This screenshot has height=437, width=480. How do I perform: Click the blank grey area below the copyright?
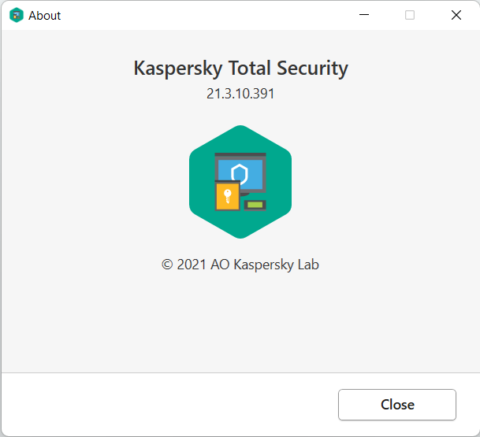[240, 323]
